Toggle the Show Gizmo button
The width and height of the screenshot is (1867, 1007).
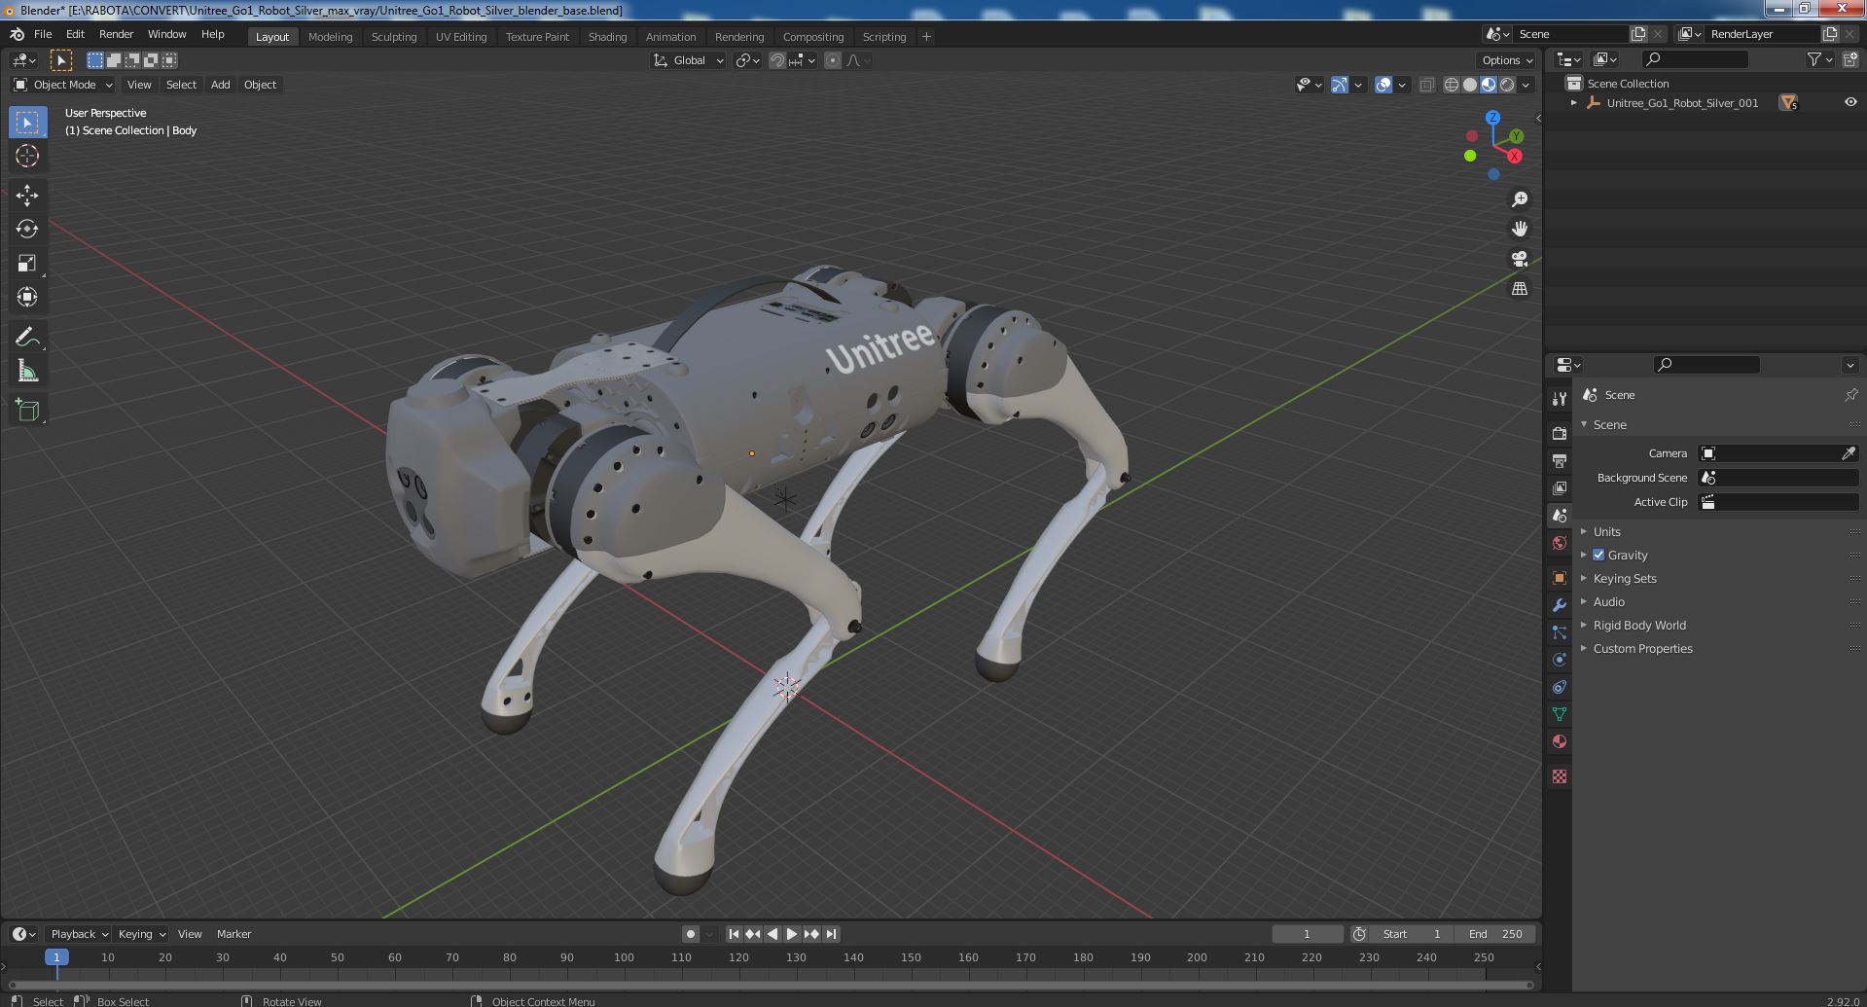pos(1340,85)
